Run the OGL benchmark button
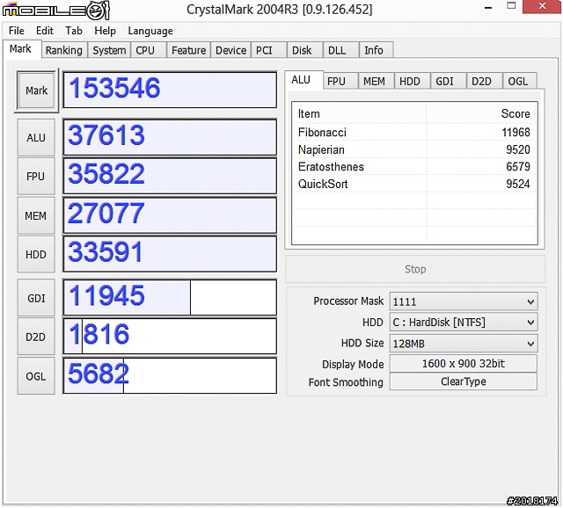 tap(36, 377)
